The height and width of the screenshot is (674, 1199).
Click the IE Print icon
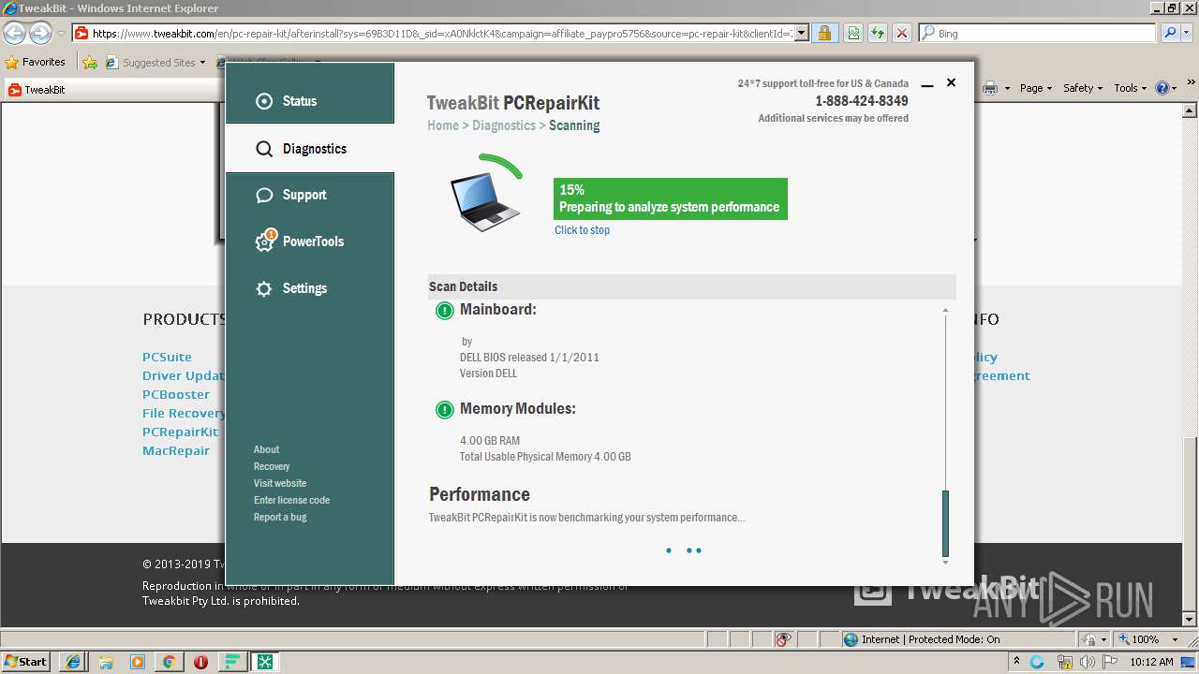tap(990, 88)
